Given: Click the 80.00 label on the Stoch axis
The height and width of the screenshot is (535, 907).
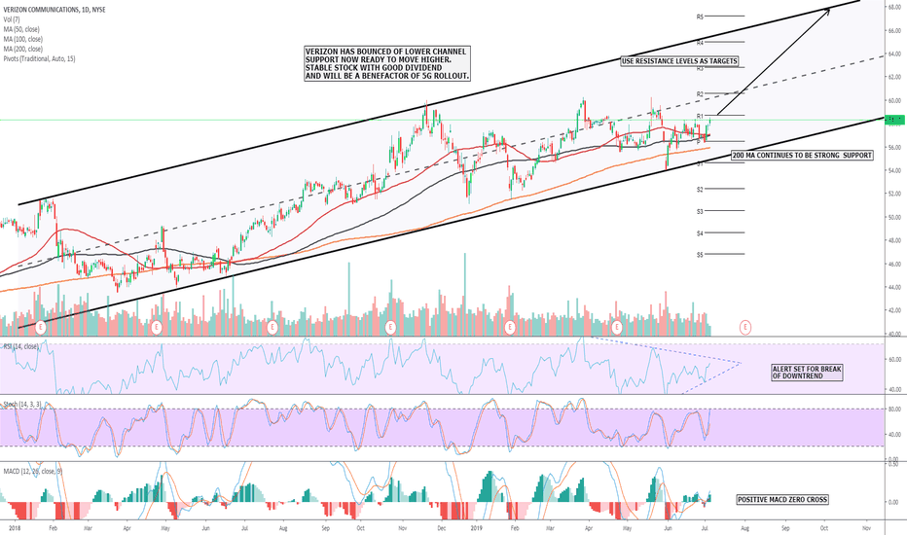Looking at the screenshot, I should point(895,410).
